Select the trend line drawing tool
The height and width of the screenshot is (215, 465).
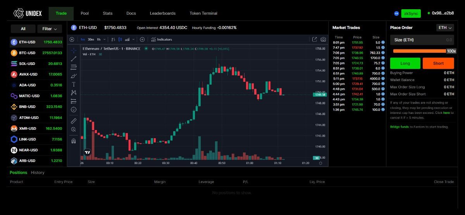coord(74,59)
